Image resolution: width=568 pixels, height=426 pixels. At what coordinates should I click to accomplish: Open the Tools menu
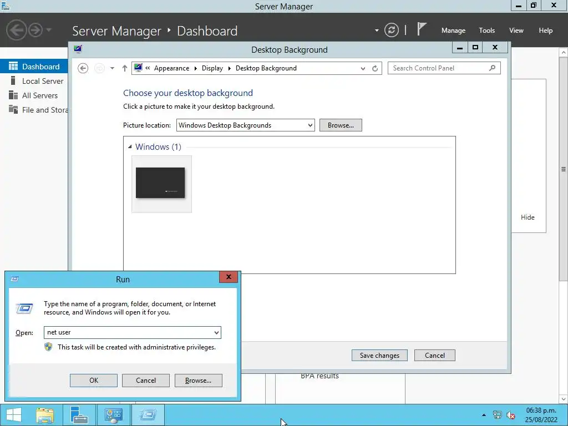click(x=486, y=31)
